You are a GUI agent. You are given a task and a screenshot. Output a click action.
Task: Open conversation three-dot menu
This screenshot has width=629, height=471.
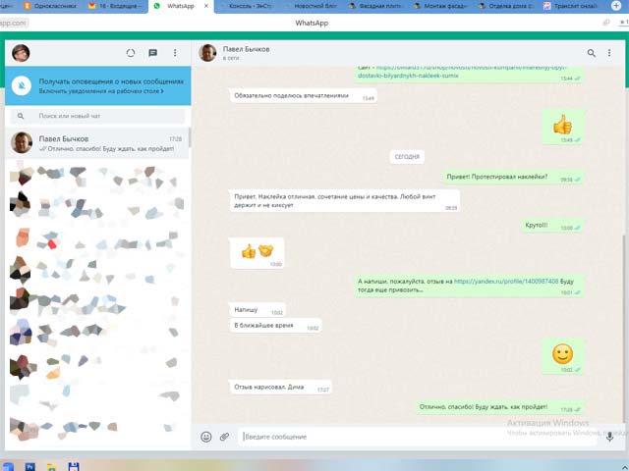coord(609,53)
